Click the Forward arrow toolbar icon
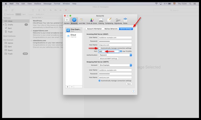Viewport: 201px width, 120px height. click(60, 10)
